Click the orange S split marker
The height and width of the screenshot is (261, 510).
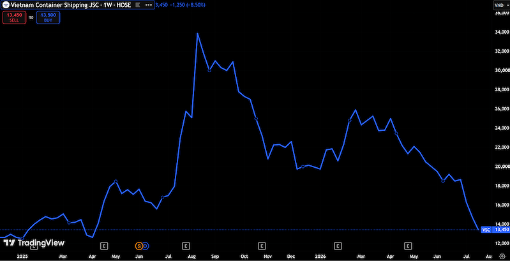point(139,246)
